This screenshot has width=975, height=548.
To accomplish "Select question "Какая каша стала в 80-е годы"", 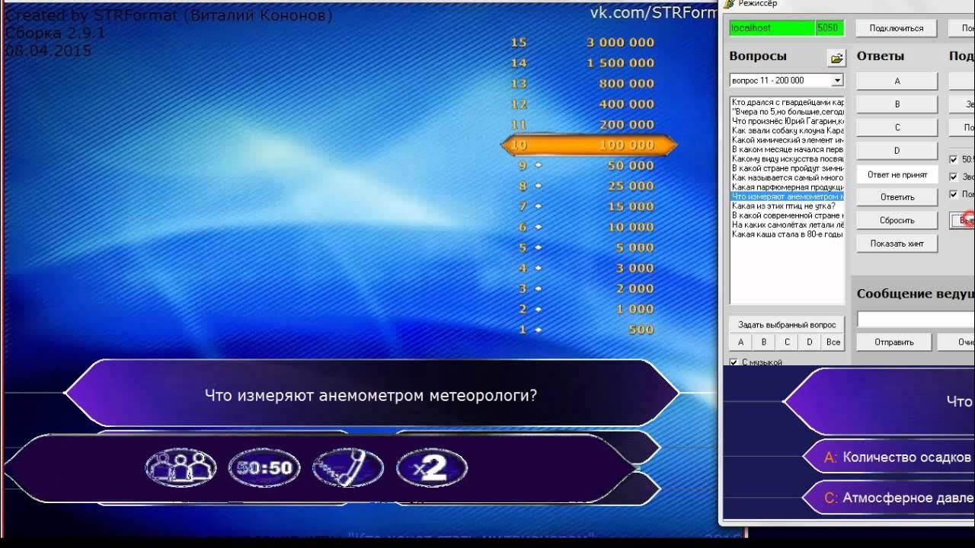I will coord(787,234).
